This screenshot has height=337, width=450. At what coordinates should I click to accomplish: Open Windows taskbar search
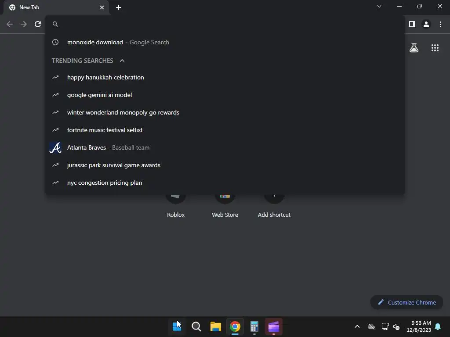pos(196,326)
